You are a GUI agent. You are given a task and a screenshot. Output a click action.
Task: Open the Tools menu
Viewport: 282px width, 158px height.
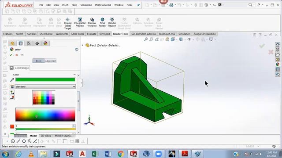click(x=74, y=5)
